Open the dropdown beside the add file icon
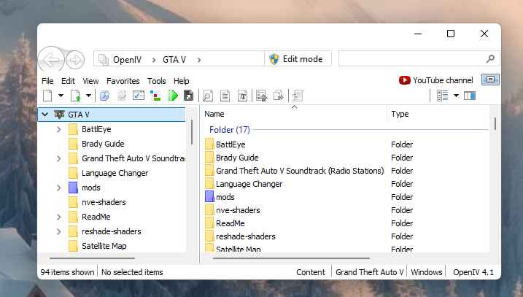523x297 pixels. (x=88, y=96)
